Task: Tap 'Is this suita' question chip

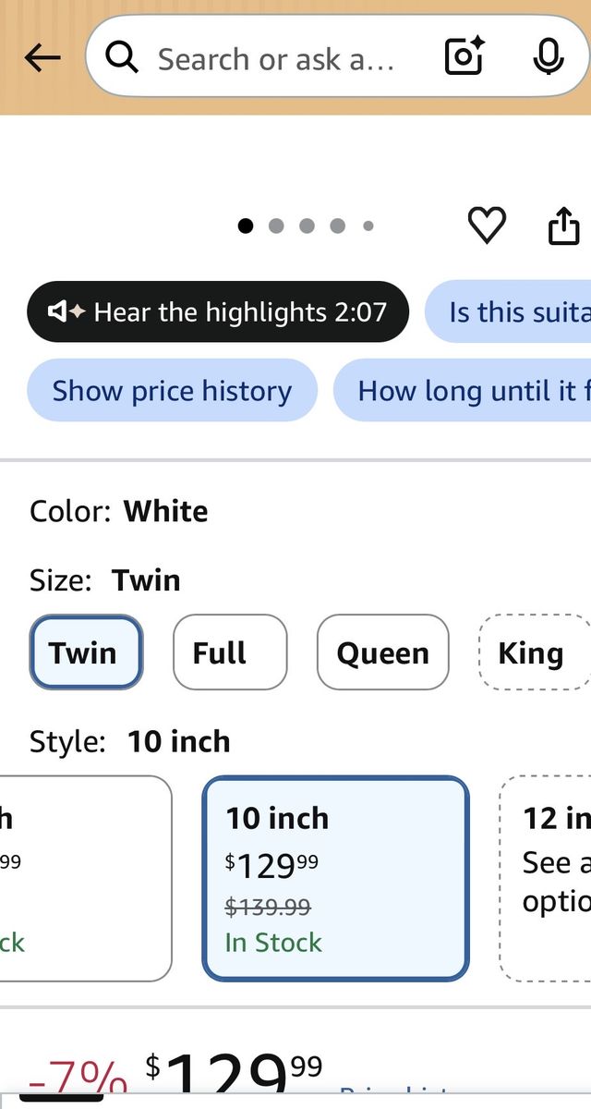Action: click(x=508, y=311)
